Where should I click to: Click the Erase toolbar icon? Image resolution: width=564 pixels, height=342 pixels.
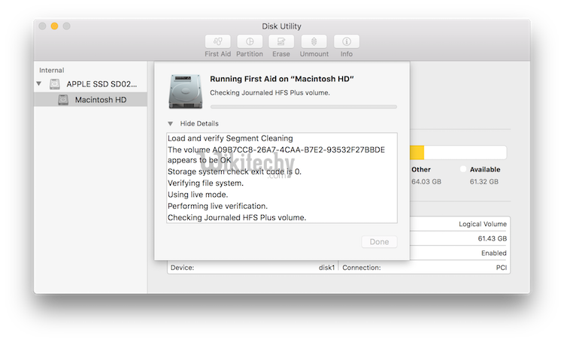tap(281, 42)
